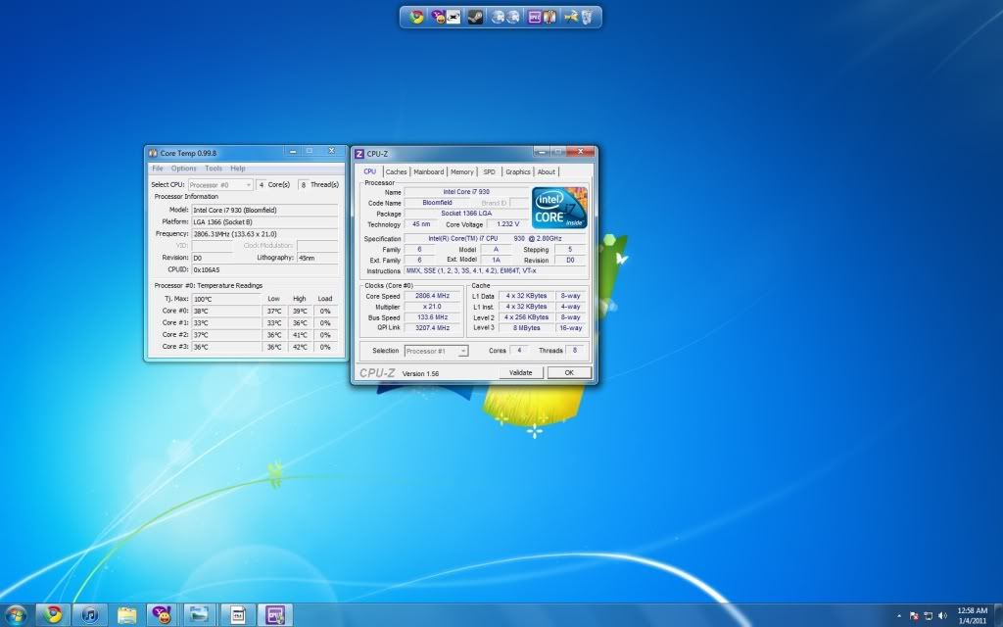The height and width of the screenshot is (627, 1003).
Task: Click the Core #2 temperature reading
Action: click(226, 335)
